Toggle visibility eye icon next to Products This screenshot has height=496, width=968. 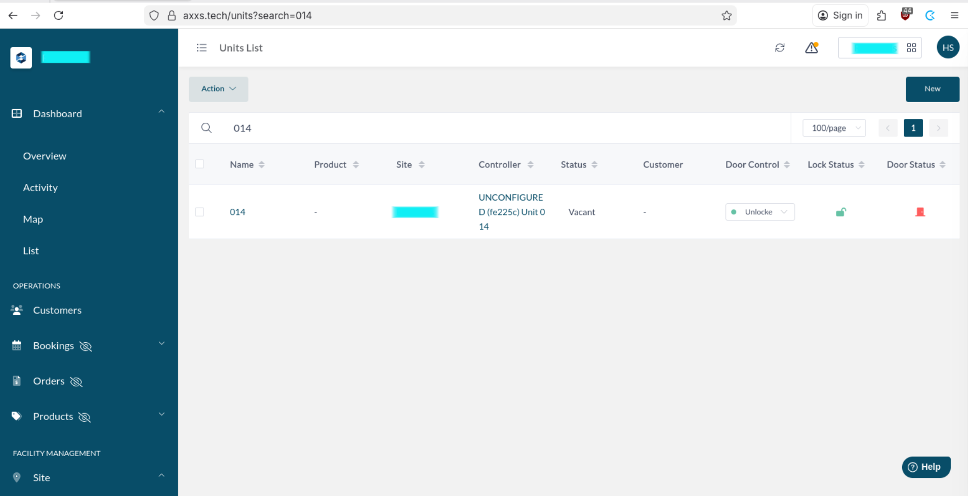(x=85, y=417)
